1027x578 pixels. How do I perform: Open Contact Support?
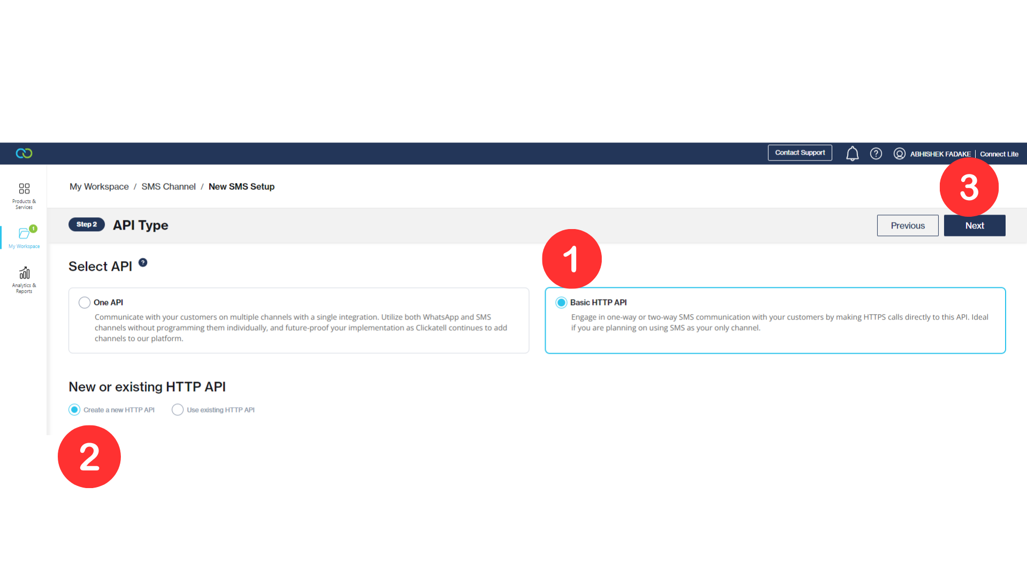click(x=800, y=153)
